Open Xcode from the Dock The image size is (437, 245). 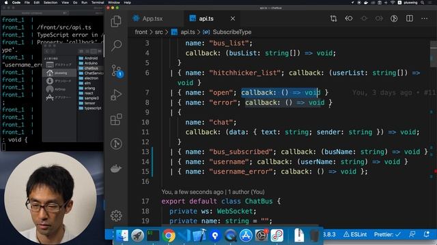199,235
